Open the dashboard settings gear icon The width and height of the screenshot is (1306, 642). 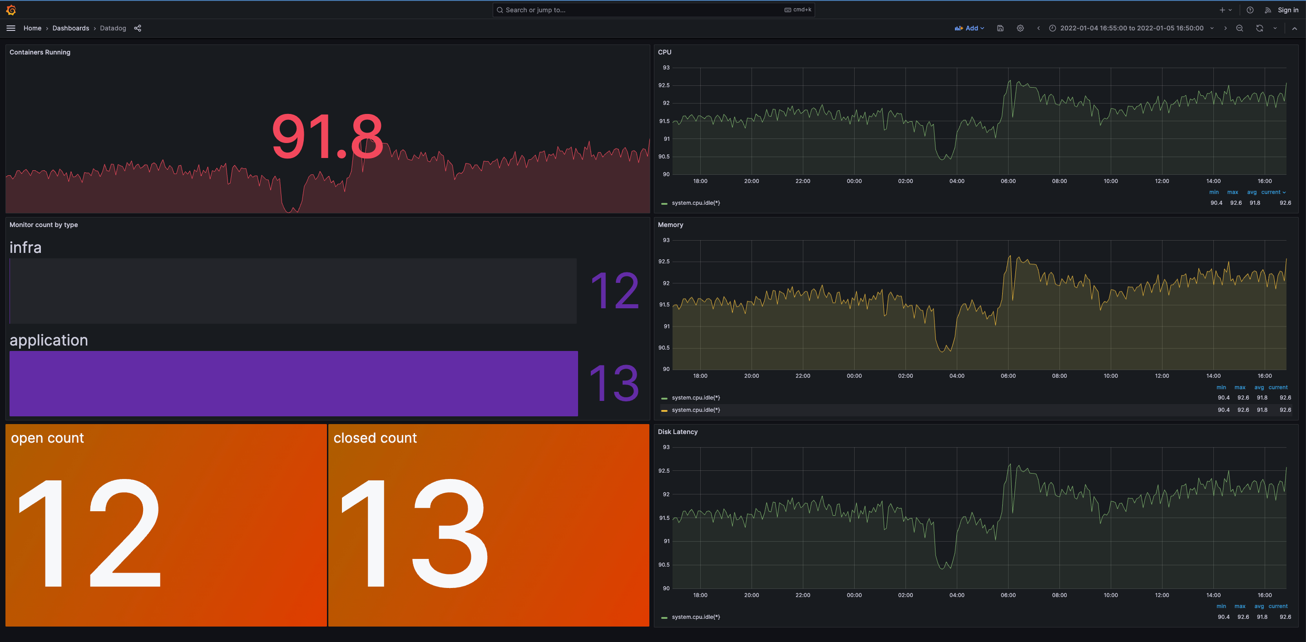(1020, 28)
